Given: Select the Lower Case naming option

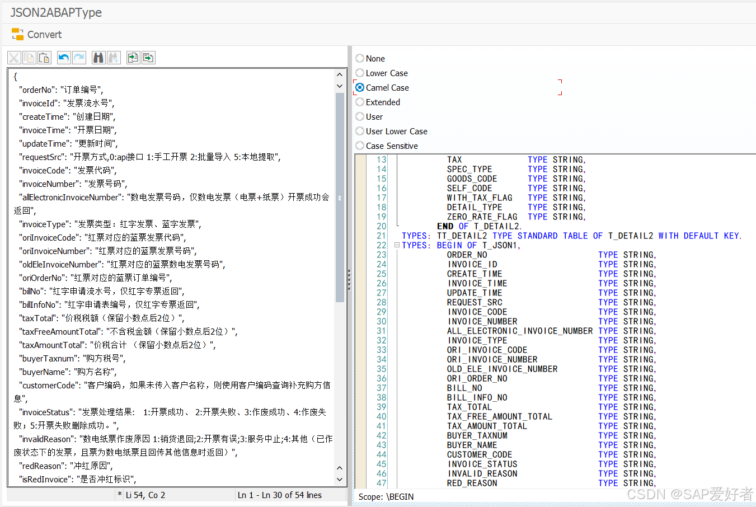Looking at the screenshot, I should (359, 73).
